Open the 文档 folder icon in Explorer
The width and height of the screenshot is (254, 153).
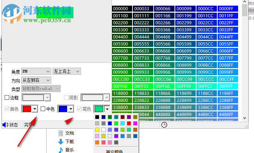coord(61,133)
